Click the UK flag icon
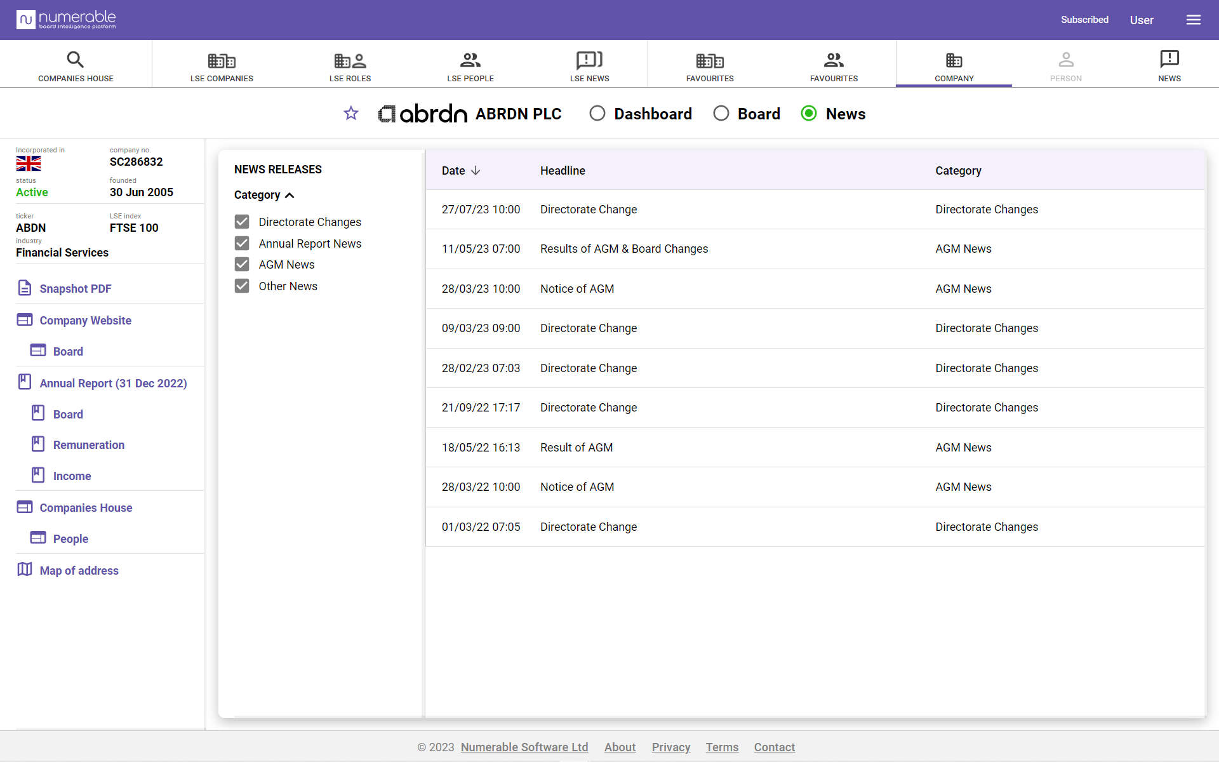1219x762 pixels. tap(29, 164)
